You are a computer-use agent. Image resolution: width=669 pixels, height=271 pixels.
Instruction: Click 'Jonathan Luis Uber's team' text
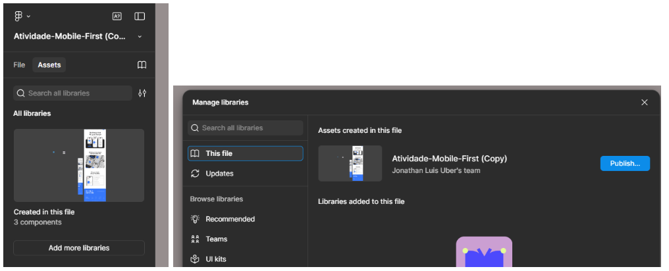click(436, 170)
